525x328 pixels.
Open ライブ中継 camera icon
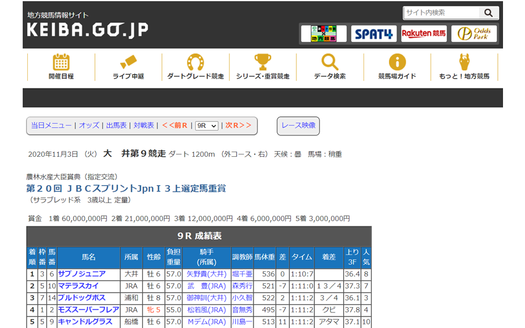128,62
